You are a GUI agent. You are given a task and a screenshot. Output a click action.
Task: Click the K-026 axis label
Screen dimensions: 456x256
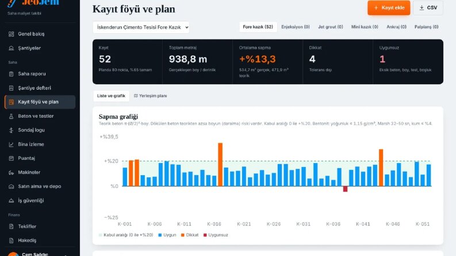(x=274, y=224)
